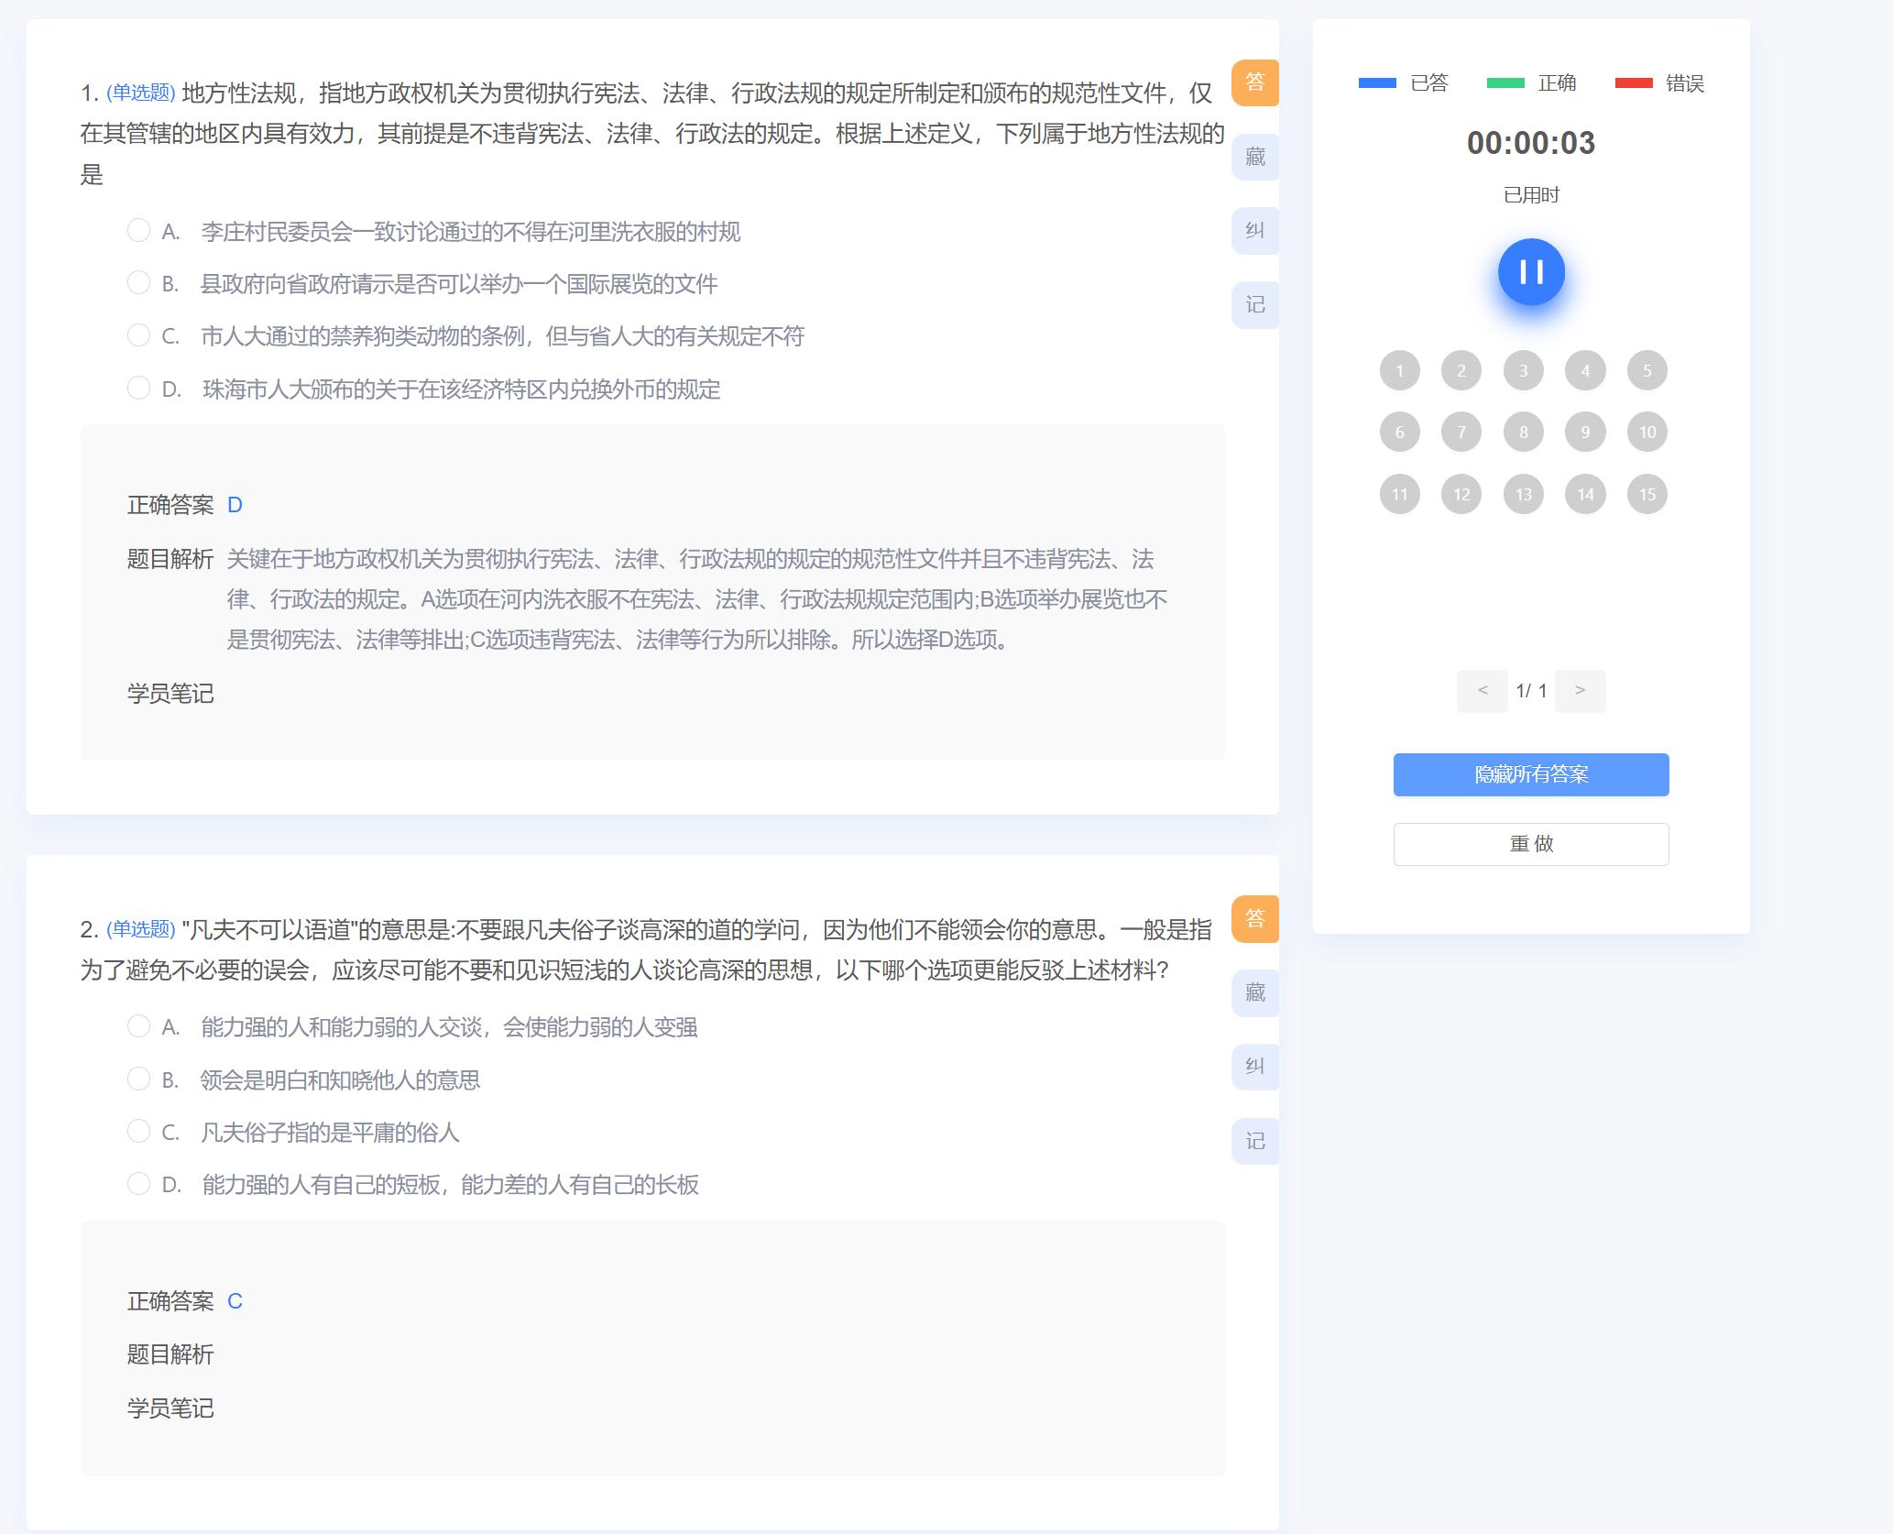Screen dimensions: 1893x1534
Task: Click question 1's 纠 error-report side button
Action: (1254, 231)
